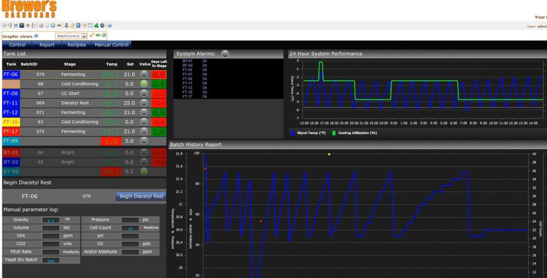Screen dimensions: 547x278
Task: Click the CO2 input field
Action: click(51, 244)
